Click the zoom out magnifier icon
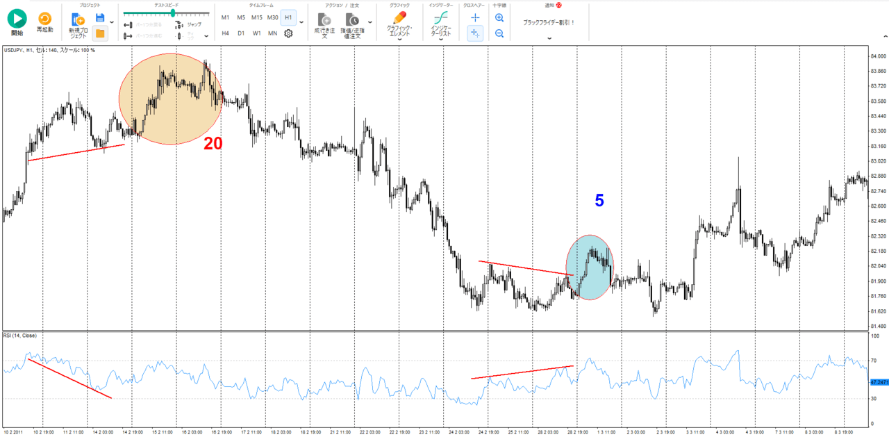This screenshot has height=437, width=889. click(499, 33)
